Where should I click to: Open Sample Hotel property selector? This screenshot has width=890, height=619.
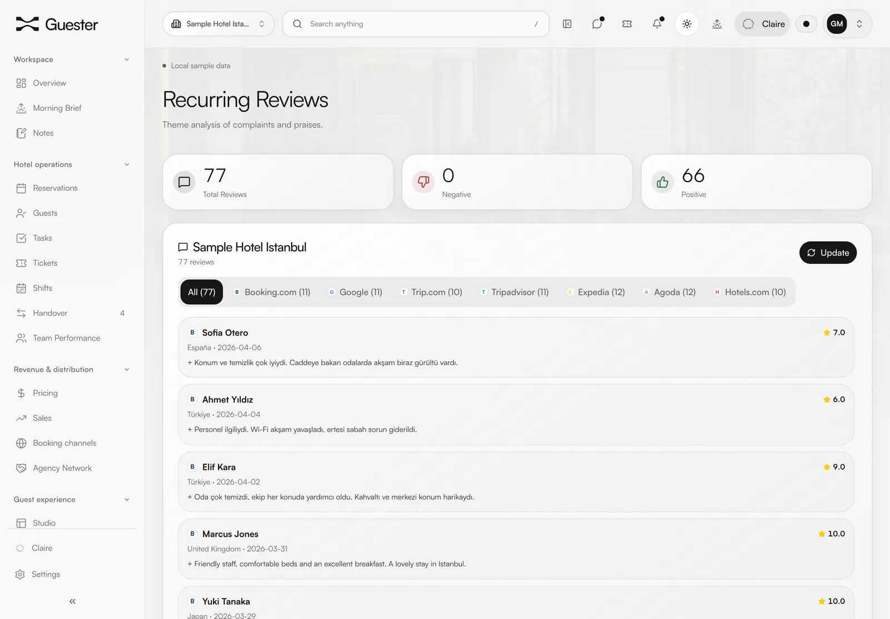point(219,24)
